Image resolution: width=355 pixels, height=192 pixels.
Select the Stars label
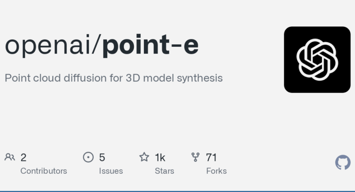pos(164,171)
